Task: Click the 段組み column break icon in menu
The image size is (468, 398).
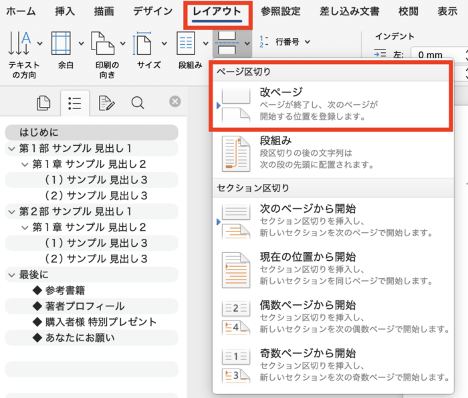Action: tap(236, 153)
